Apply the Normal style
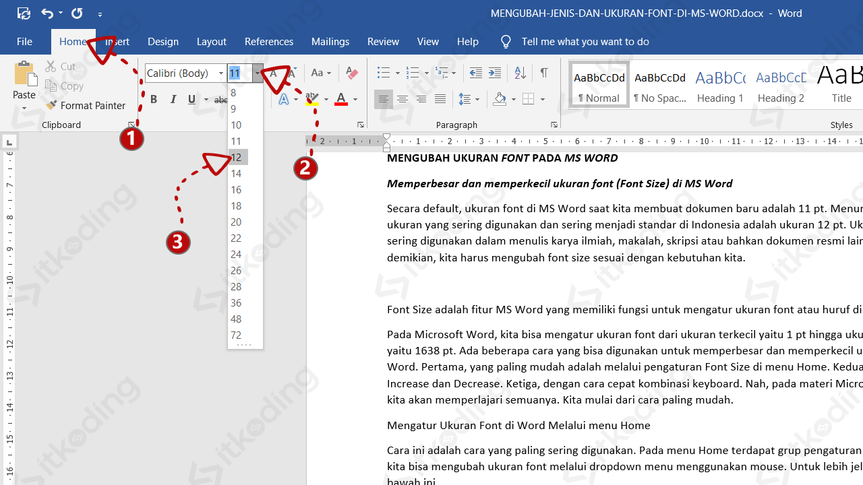 click(x=599, y=85)
